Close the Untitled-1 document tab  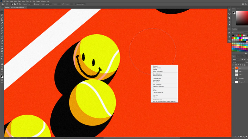26,7
